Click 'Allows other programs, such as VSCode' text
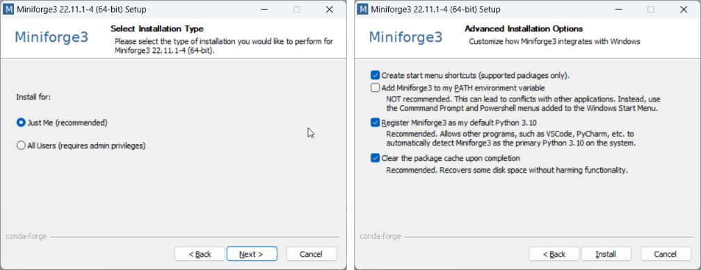Image resolution: width=701 pixels, height=270 pixels. point(510,138)
